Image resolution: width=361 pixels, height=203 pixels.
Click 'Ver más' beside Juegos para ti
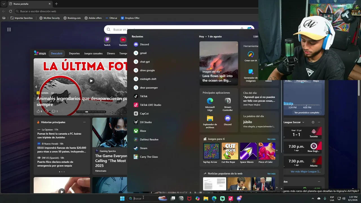(x=271, y=139)
